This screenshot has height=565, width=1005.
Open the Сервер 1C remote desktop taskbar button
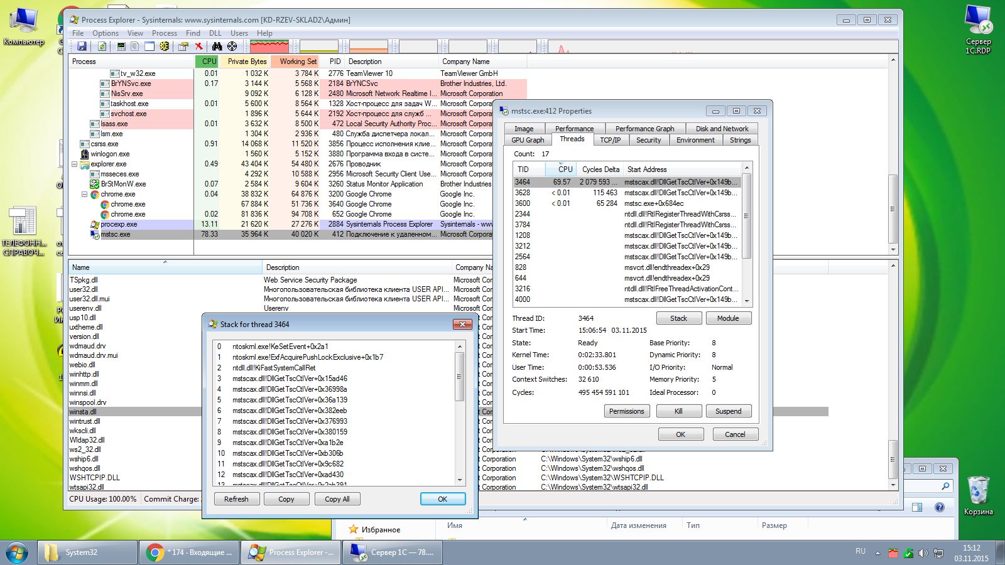click(393, 552)
